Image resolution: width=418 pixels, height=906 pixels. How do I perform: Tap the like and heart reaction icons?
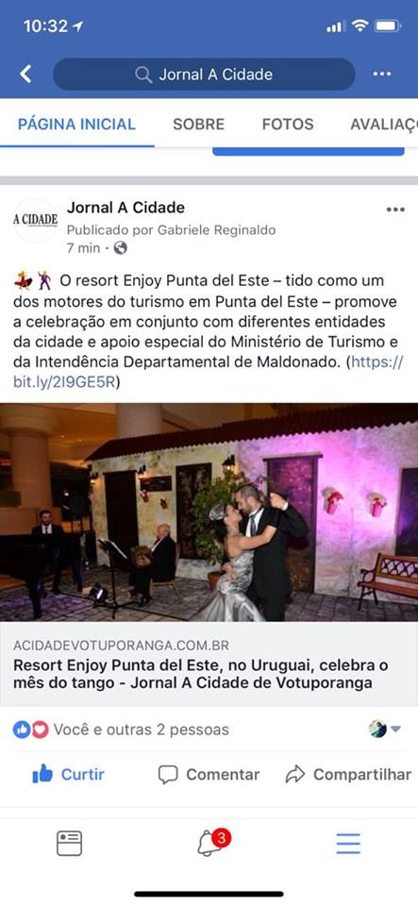[x=30, y=730]
